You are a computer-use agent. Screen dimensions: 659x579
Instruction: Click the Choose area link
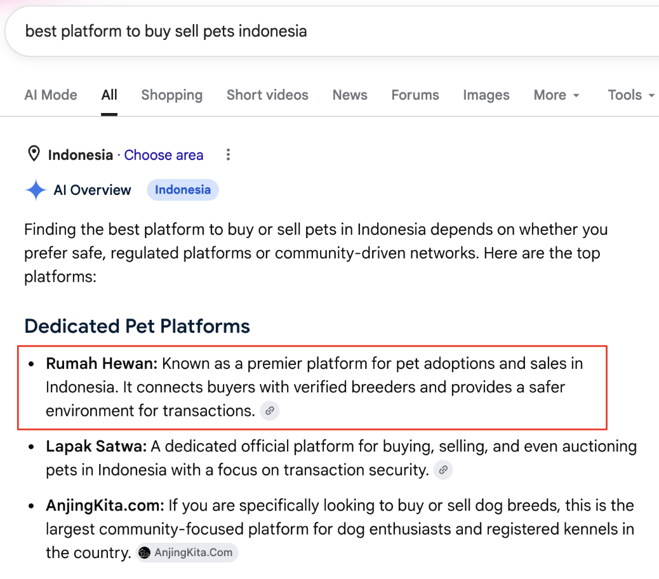[x=164, y=155]
